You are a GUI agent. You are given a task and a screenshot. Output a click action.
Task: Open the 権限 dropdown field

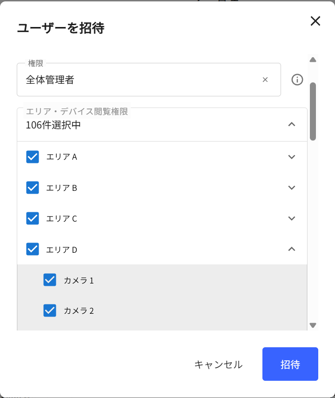pos(149,80)
